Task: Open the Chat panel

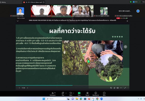Action: 63,94
